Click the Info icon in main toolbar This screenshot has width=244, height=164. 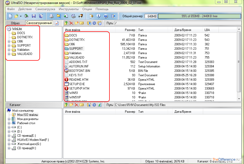[x=99, y=16]
